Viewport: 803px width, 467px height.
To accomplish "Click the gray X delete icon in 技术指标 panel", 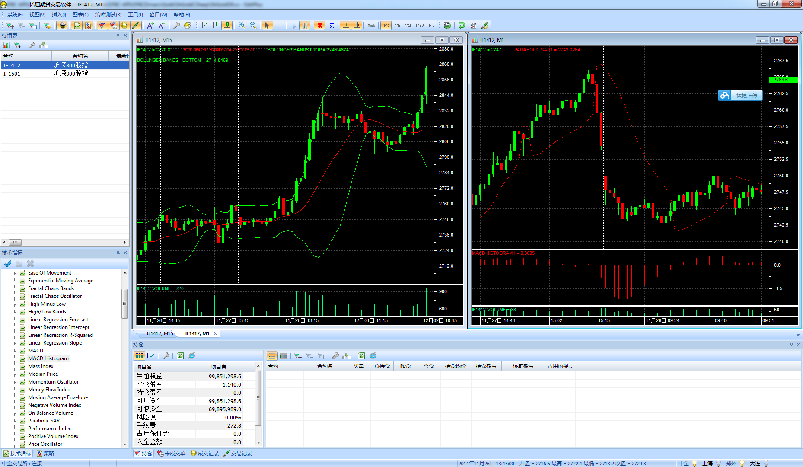I will (30, 263).
